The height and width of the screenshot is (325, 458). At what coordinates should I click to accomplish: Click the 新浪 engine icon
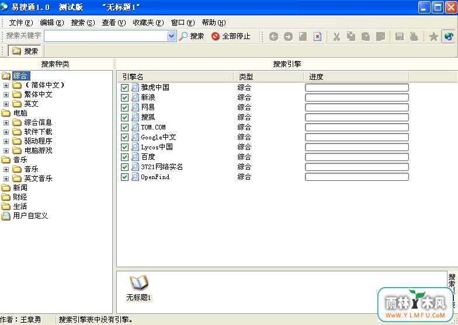coord(135,97)
